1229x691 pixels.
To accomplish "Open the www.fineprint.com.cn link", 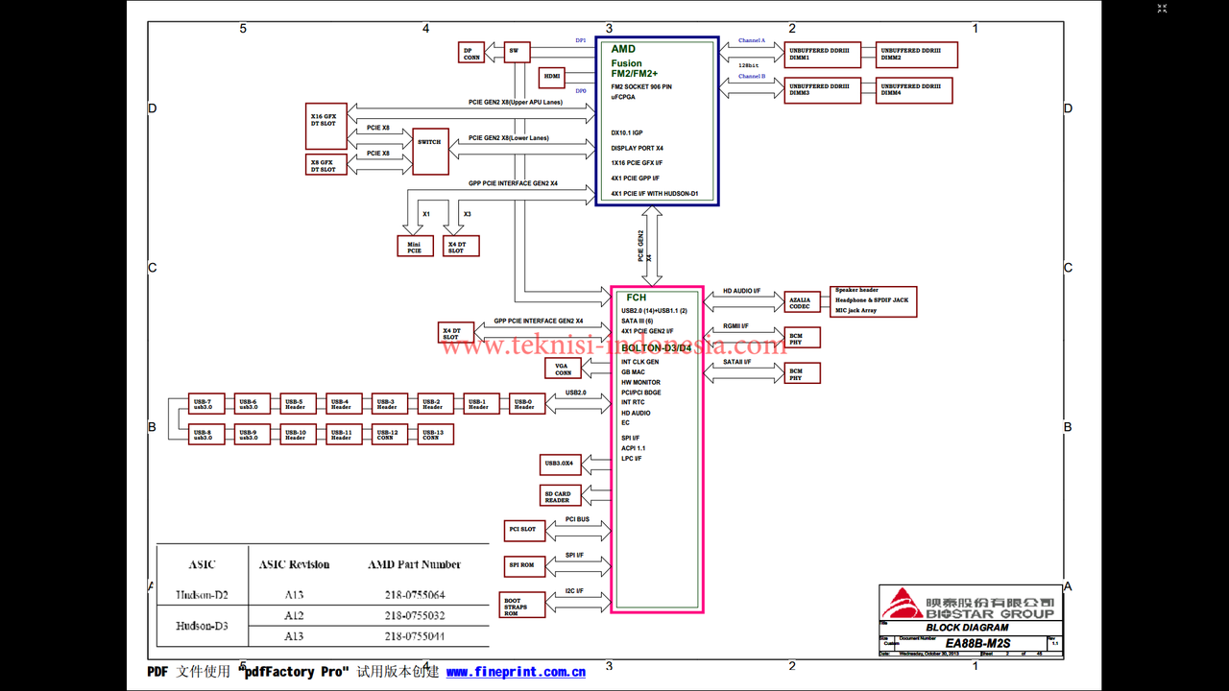I will pyautogui.click(x=516, y=672).
